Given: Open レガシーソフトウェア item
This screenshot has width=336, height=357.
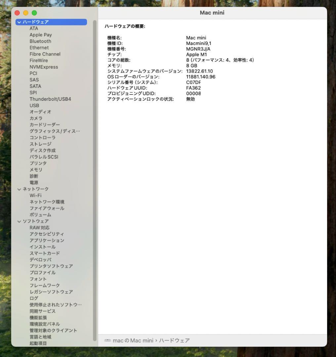Looking at the screenshot, I should click(51, 292).
